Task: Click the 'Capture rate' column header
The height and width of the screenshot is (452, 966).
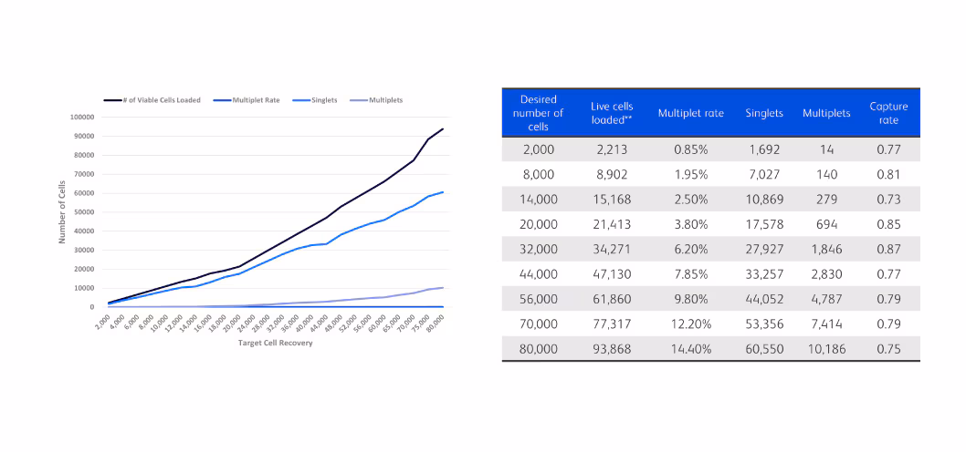Action: point(887,113)
